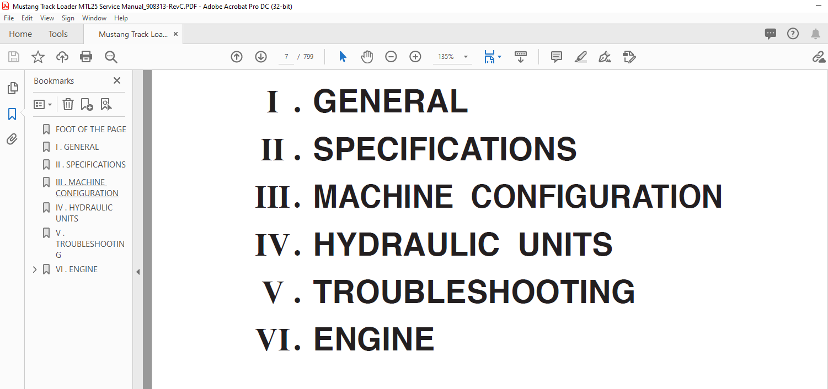The width and height of the screenshot is (828, 389).
Task: Jump to I . GENERAL bookmark
Action: coord(77,147)
